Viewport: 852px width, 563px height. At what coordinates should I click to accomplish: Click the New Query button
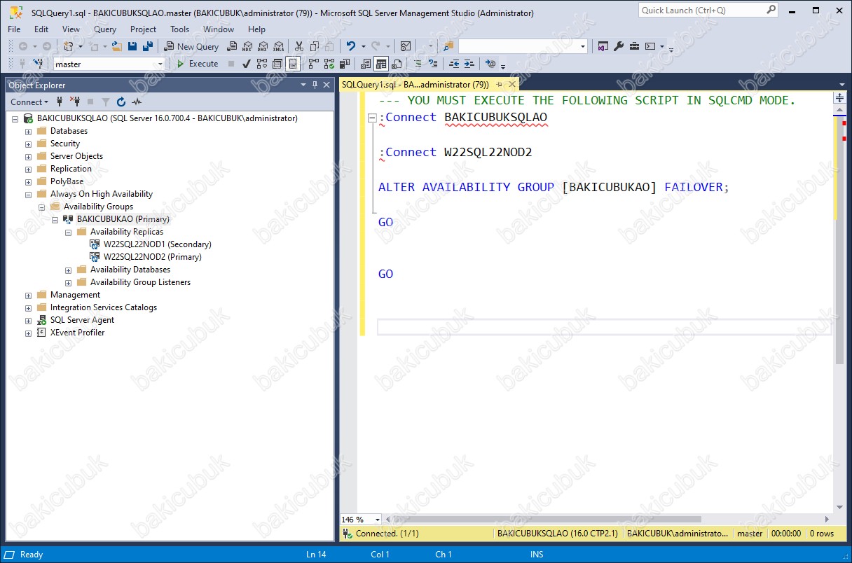(191, 46)
